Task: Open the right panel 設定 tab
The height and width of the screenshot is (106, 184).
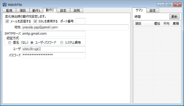Action: (x=153, y=10)
